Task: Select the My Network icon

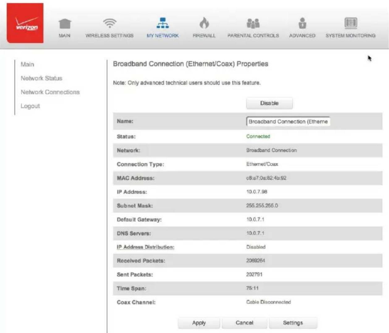Action: [x=163, y=23]
